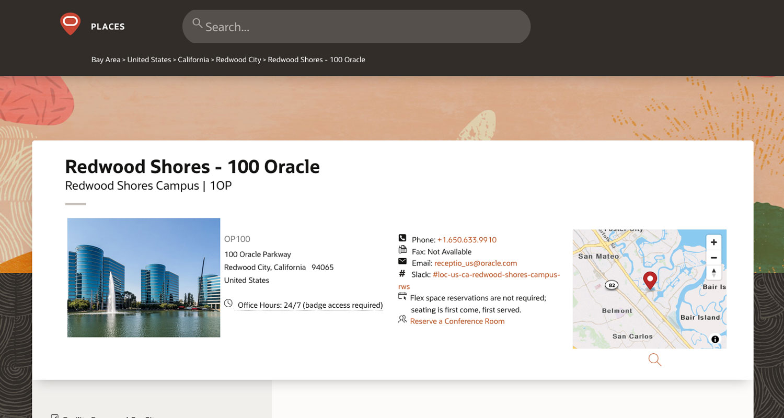Image resolution: width=784 pixels, height=418 pixels.
Task: Navigate to United States breadcrumb
Action: tap(149, 60)
